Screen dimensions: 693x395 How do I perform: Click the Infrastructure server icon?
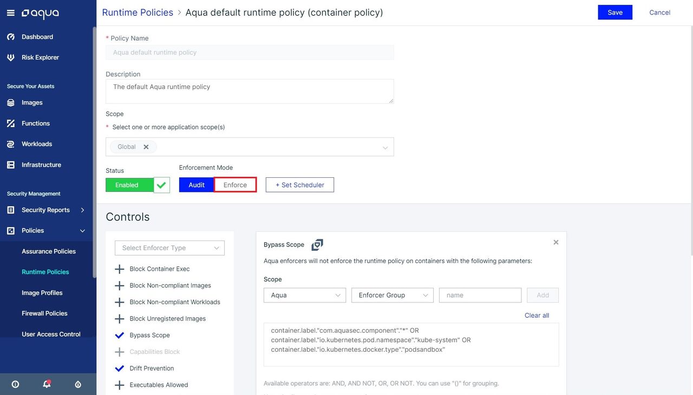11,165
